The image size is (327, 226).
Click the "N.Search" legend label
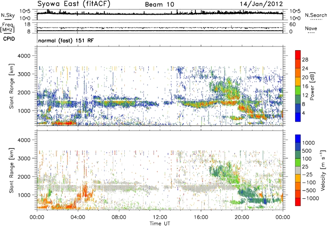coord(316,15)
